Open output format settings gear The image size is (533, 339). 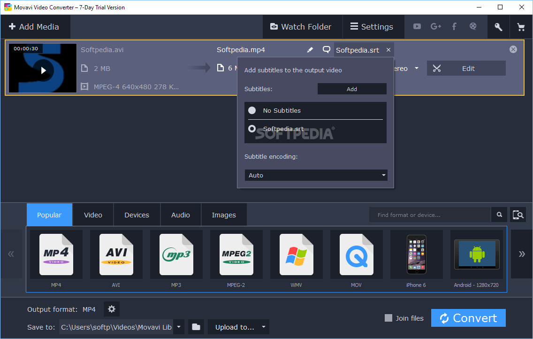112,309
